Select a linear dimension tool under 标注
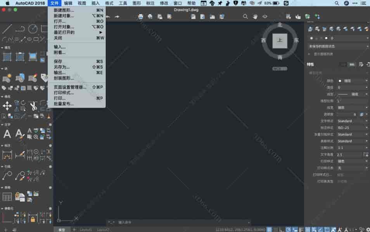Image resolution: width=370 pixels, height=232 pixels. coord(7,155)
